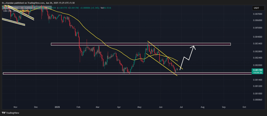
Task: Click the Jul date axis label
Action: tap(181, 107)
